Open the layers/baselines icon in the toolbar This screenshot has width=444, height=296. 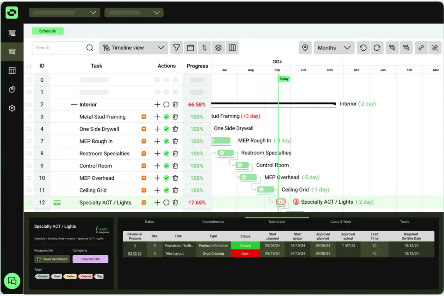tap(218, 48)
